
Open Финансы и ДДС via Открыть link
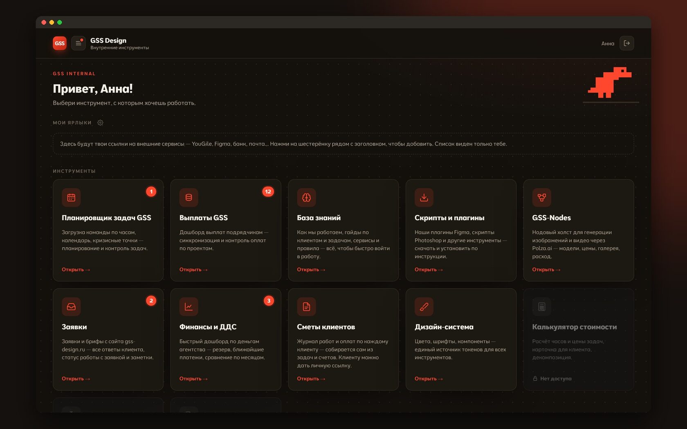(193, 379)
